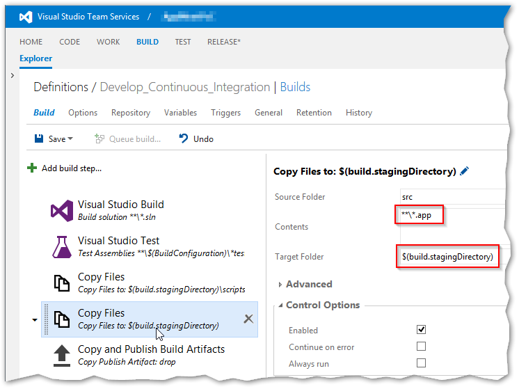Open the RELEASE* hub menu
The image size is (519, 389).
pos(224,42)
